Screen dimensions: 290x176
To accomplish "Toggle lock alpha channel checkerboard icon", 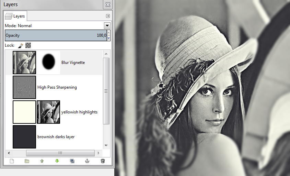I will coord(28,45).
